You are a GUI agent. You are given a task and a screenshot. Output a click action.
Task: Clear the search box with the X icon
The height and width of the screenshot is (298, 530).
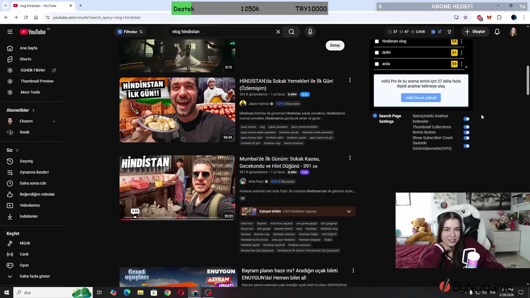pyautogui.click(x=278, y=32)
